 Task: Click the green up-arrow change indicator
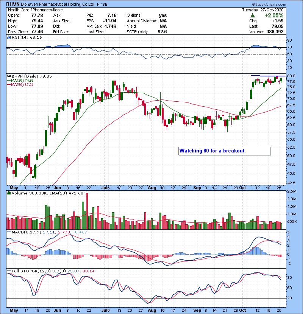click(253, 16)
